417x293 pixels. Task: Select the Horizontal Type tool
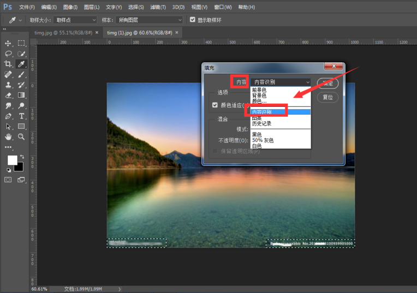tap(21, 116)
